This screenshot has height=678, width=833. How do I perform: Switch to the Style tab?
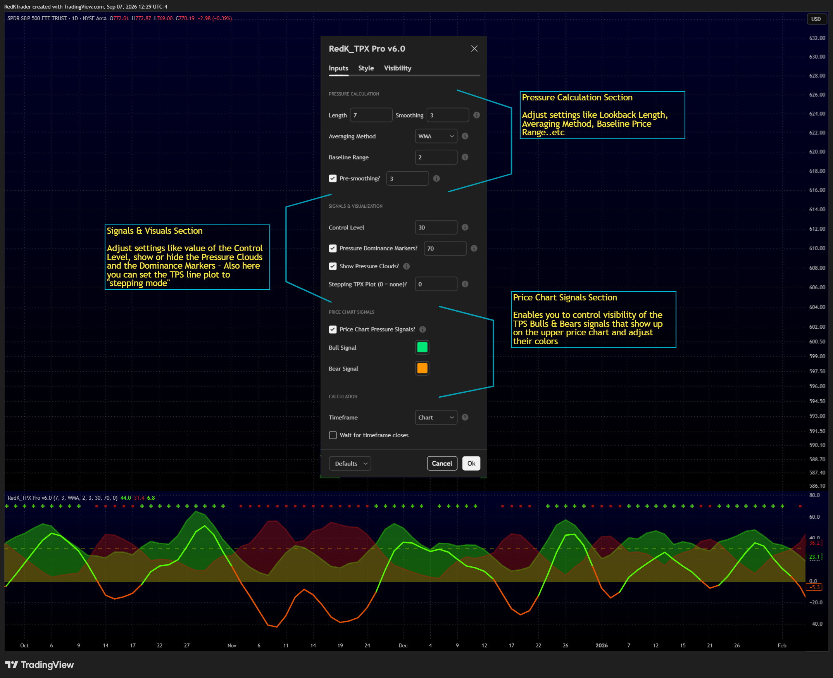click(366, 68)
